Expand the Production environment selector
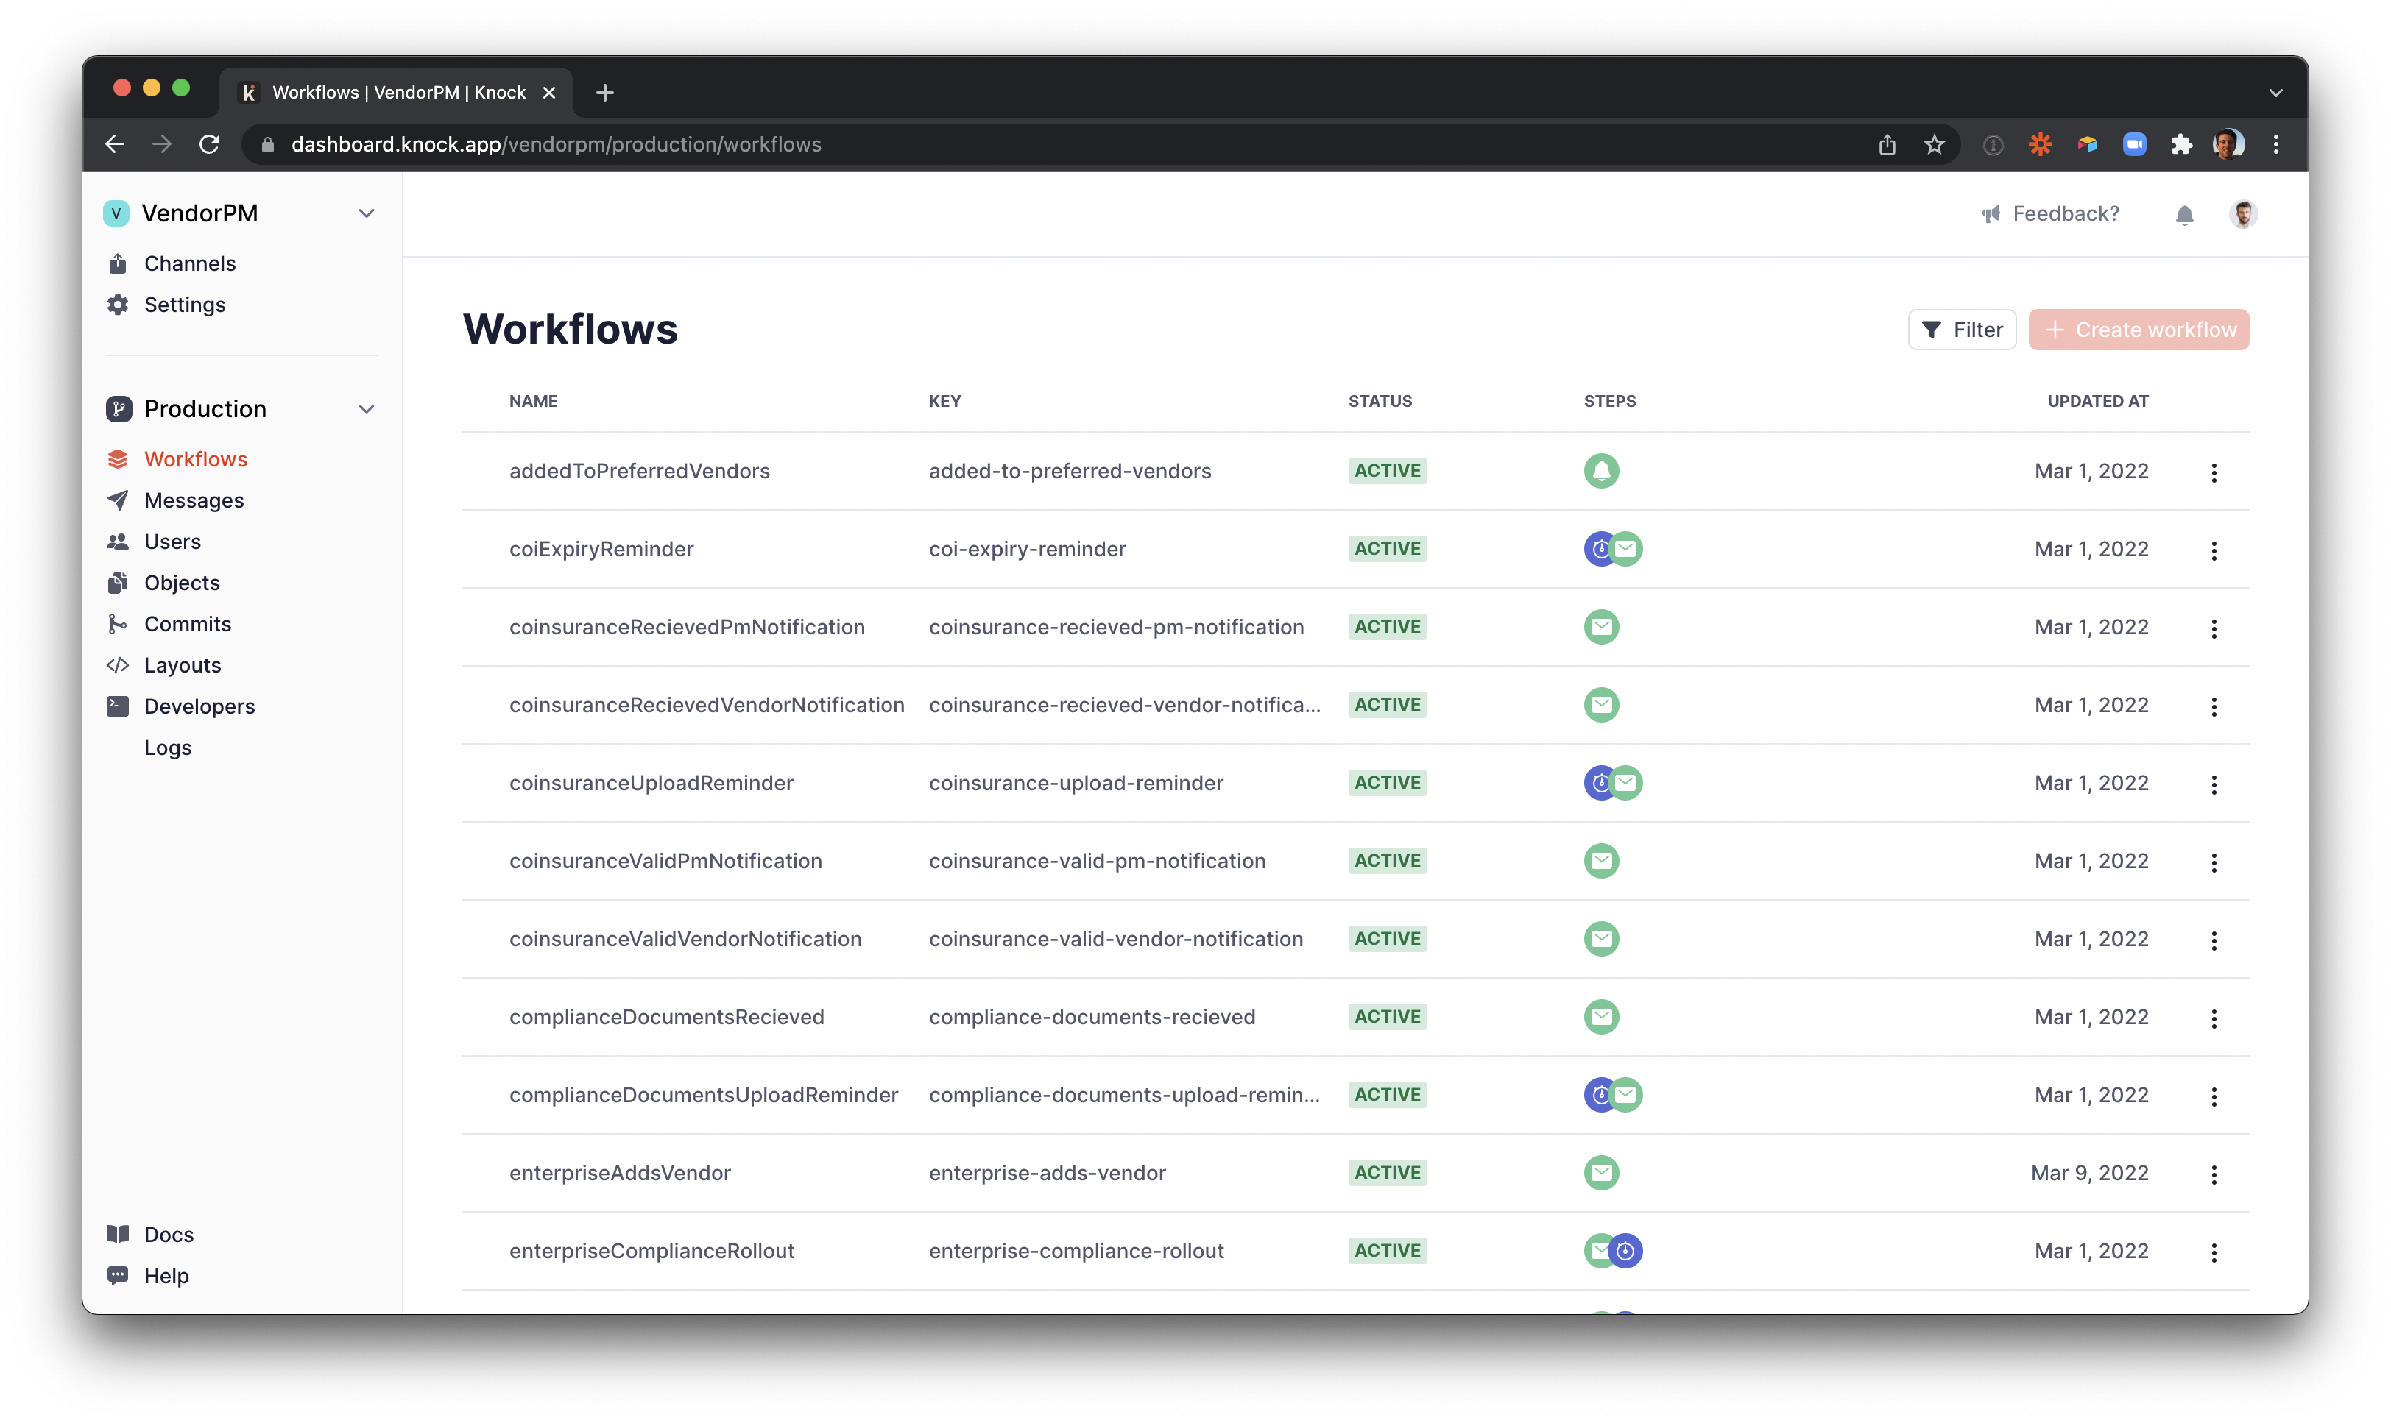Image resolution: width=2391 pixels, height=1423 pixels. tap(367, 408)
